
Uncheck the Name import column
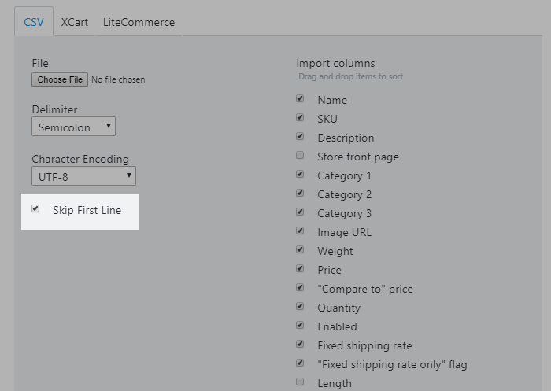point(300,99)
